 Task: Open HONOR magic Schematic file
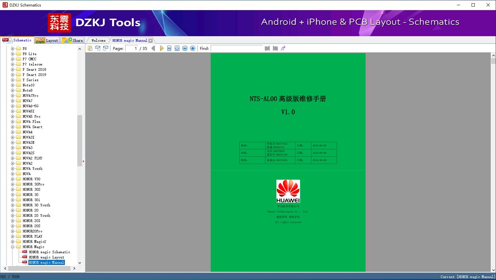(x=49, y=252)
